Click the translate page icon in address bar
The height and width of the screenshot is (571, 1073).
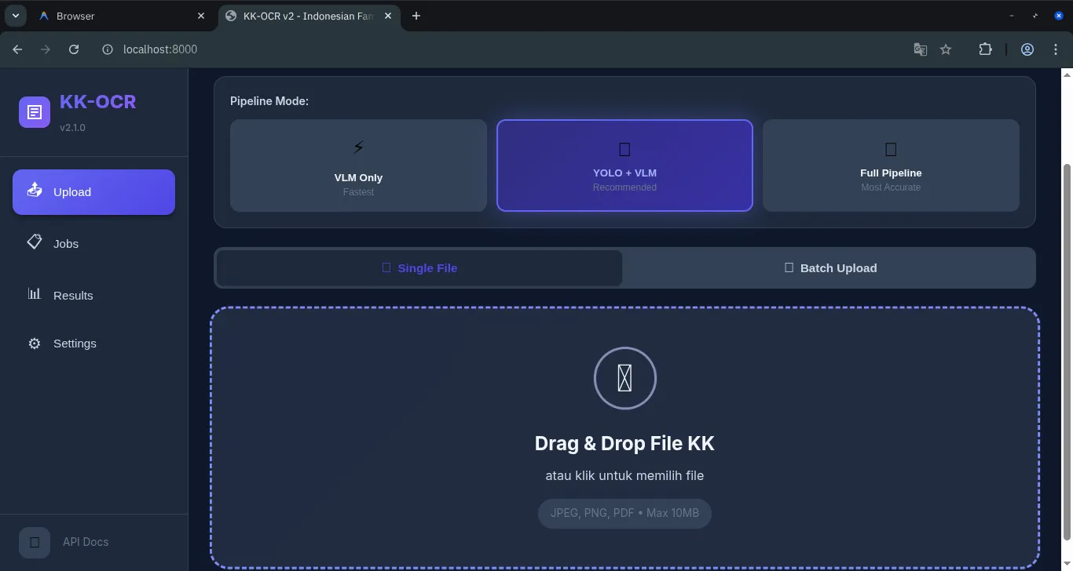pos(920,49)
